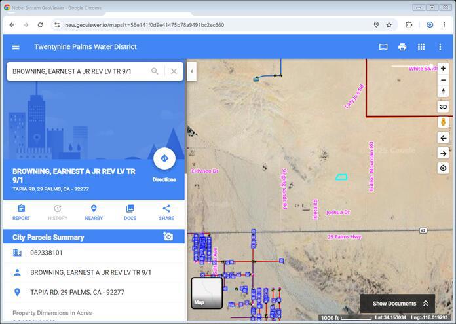Switch basemap using the Map thumbnail

tap(206, 293)
